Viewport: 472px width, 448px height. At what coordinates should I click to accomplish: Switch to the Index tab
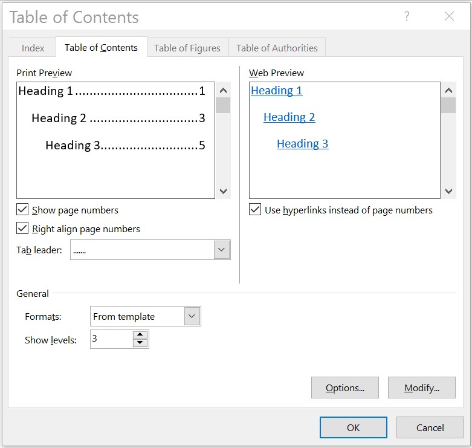point(33,48)
